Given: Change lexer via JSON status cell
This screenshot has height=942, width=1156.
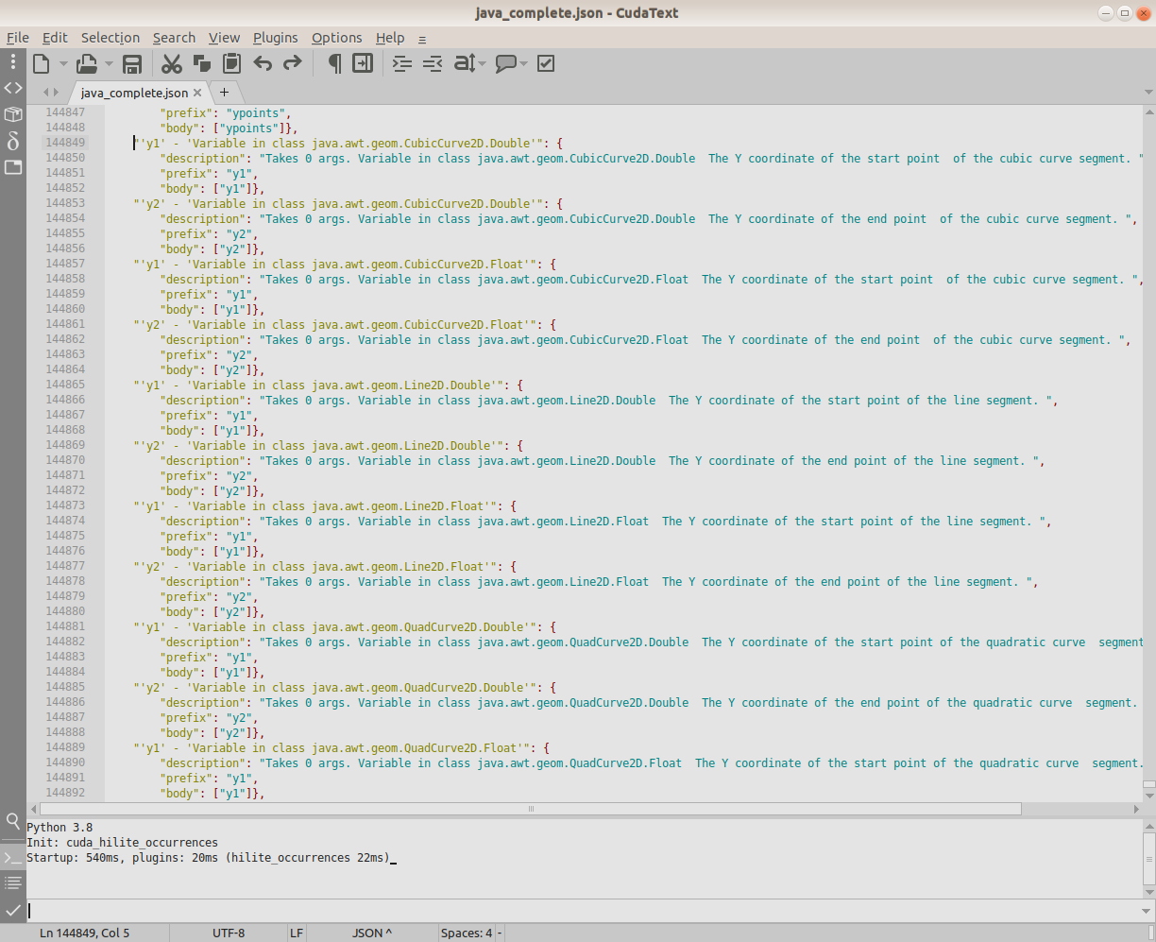Looking at the screenshot, I should [x=371, y=933].
